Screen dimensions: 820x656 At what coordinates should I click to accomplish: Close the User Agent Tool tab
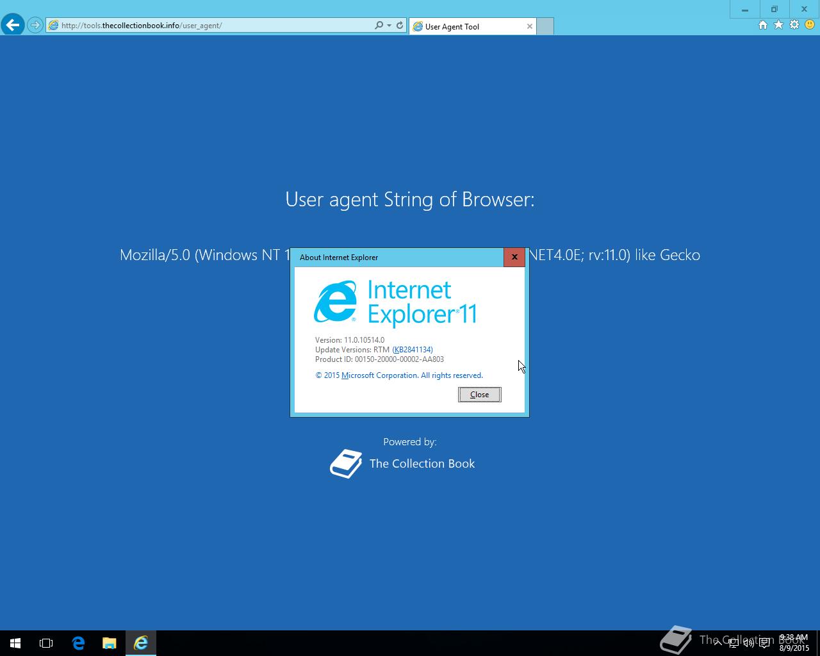[530, 26]
